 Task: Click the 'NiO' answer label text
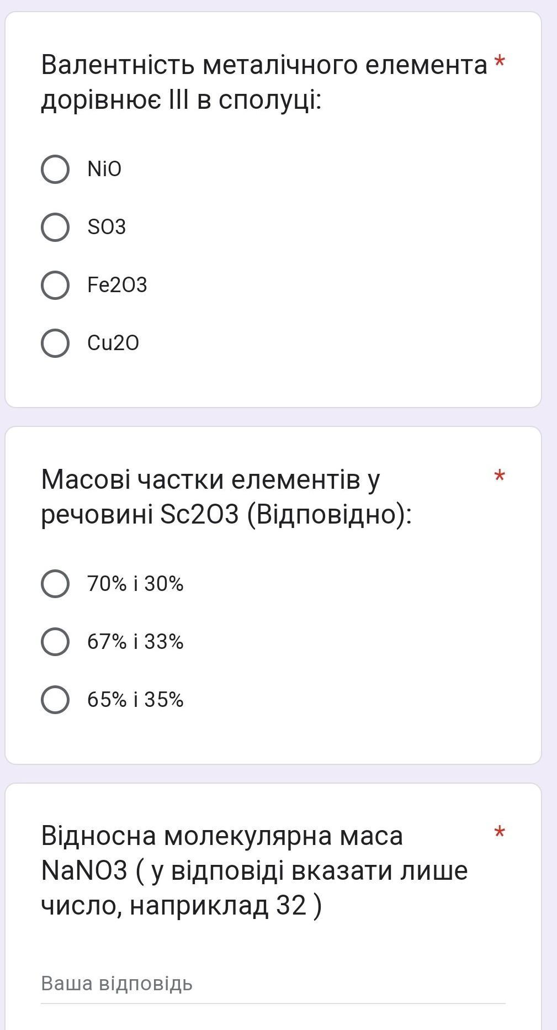pos(104,169)
